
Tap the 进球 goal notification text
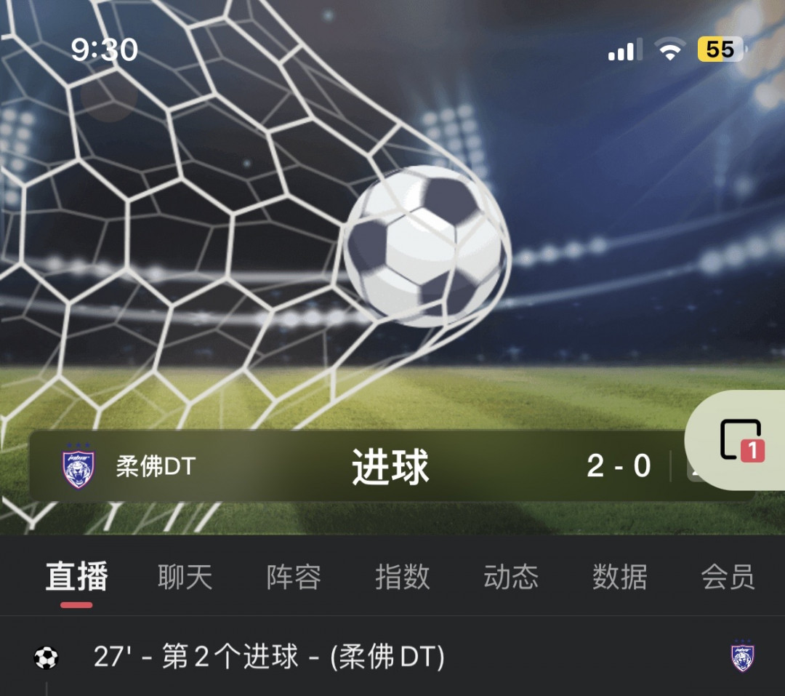tap(390, 466)
